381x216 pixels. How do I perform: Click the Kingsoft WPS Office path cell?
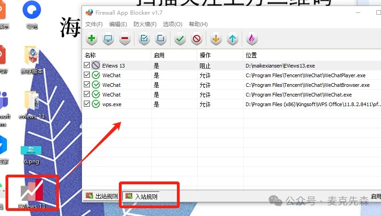(x=312, y=104)
